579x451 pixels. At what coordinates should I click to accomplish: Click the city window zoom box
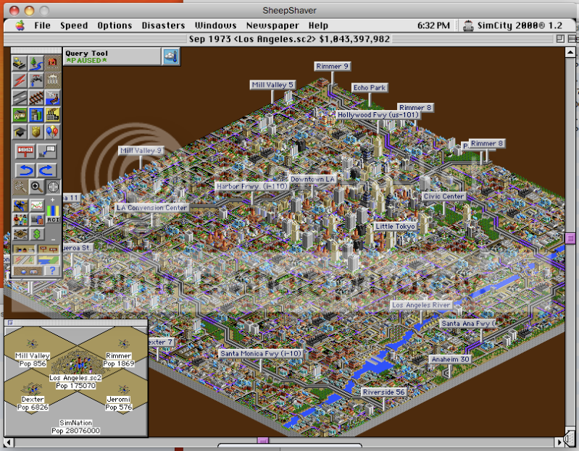[560, 38]
